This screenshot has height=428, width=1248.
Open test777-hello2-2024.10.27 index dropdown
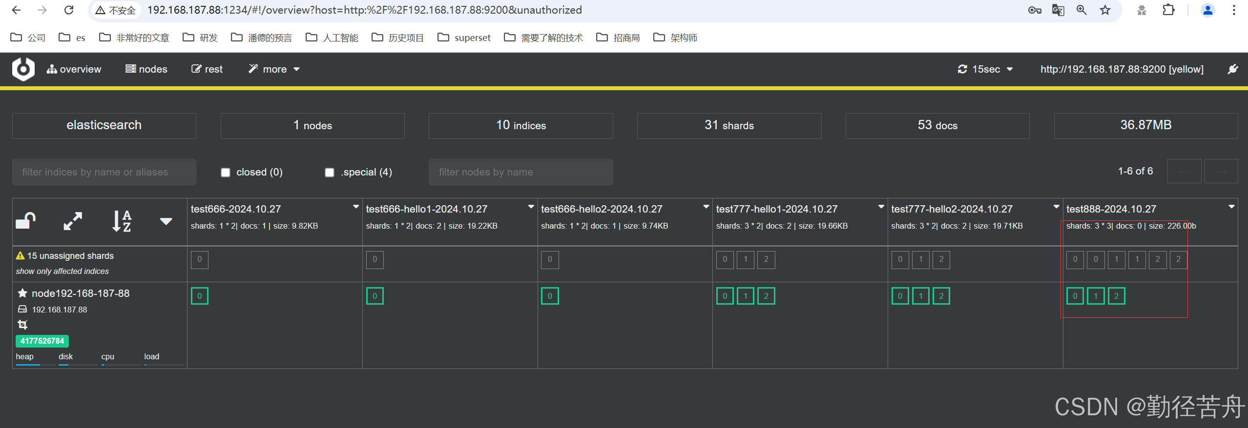click(x=1056, y=207)
